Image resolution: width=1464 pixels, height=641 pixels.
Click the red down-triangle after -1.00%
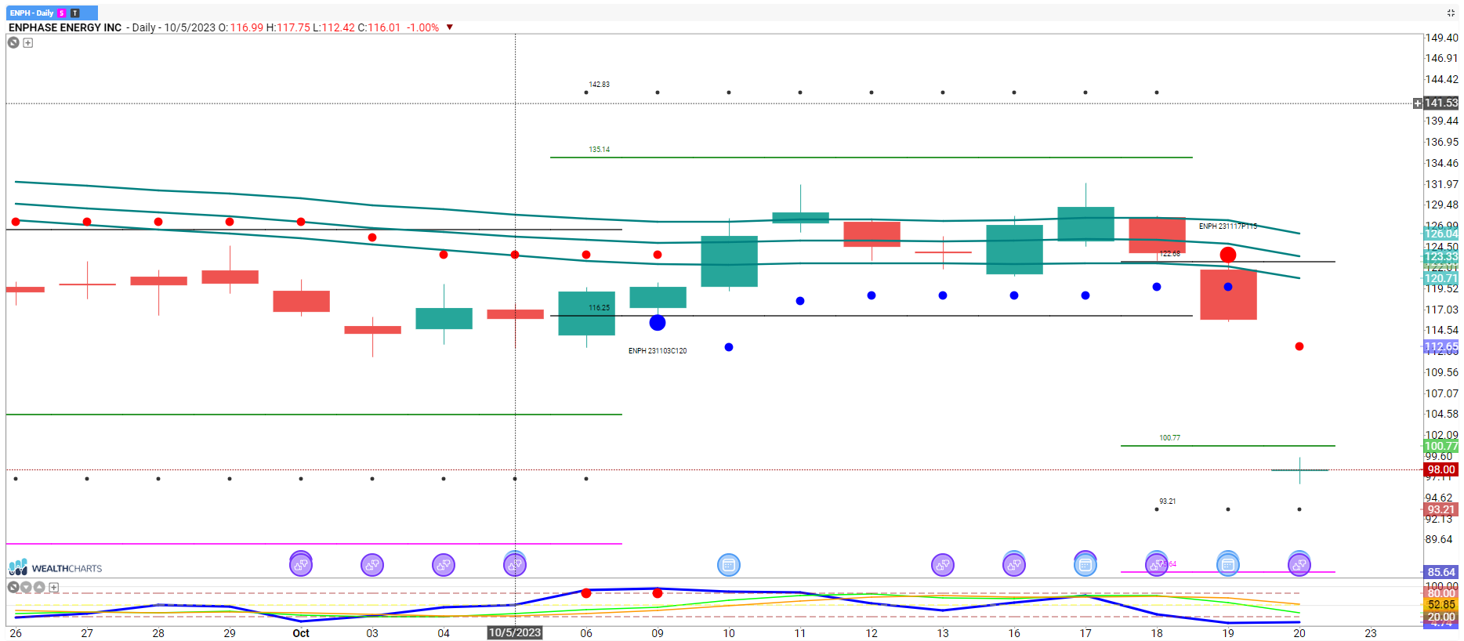[x=450, y=27]
